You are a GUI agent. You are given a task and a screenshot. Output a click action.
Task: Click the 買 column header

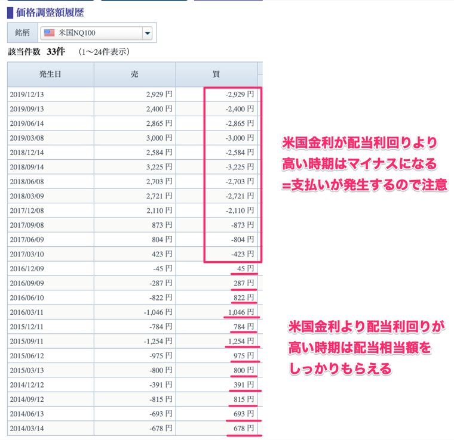(216, 75)
